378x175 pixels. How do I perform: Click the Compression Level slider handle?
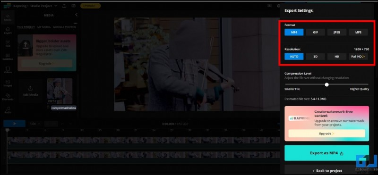click(326, 84)
